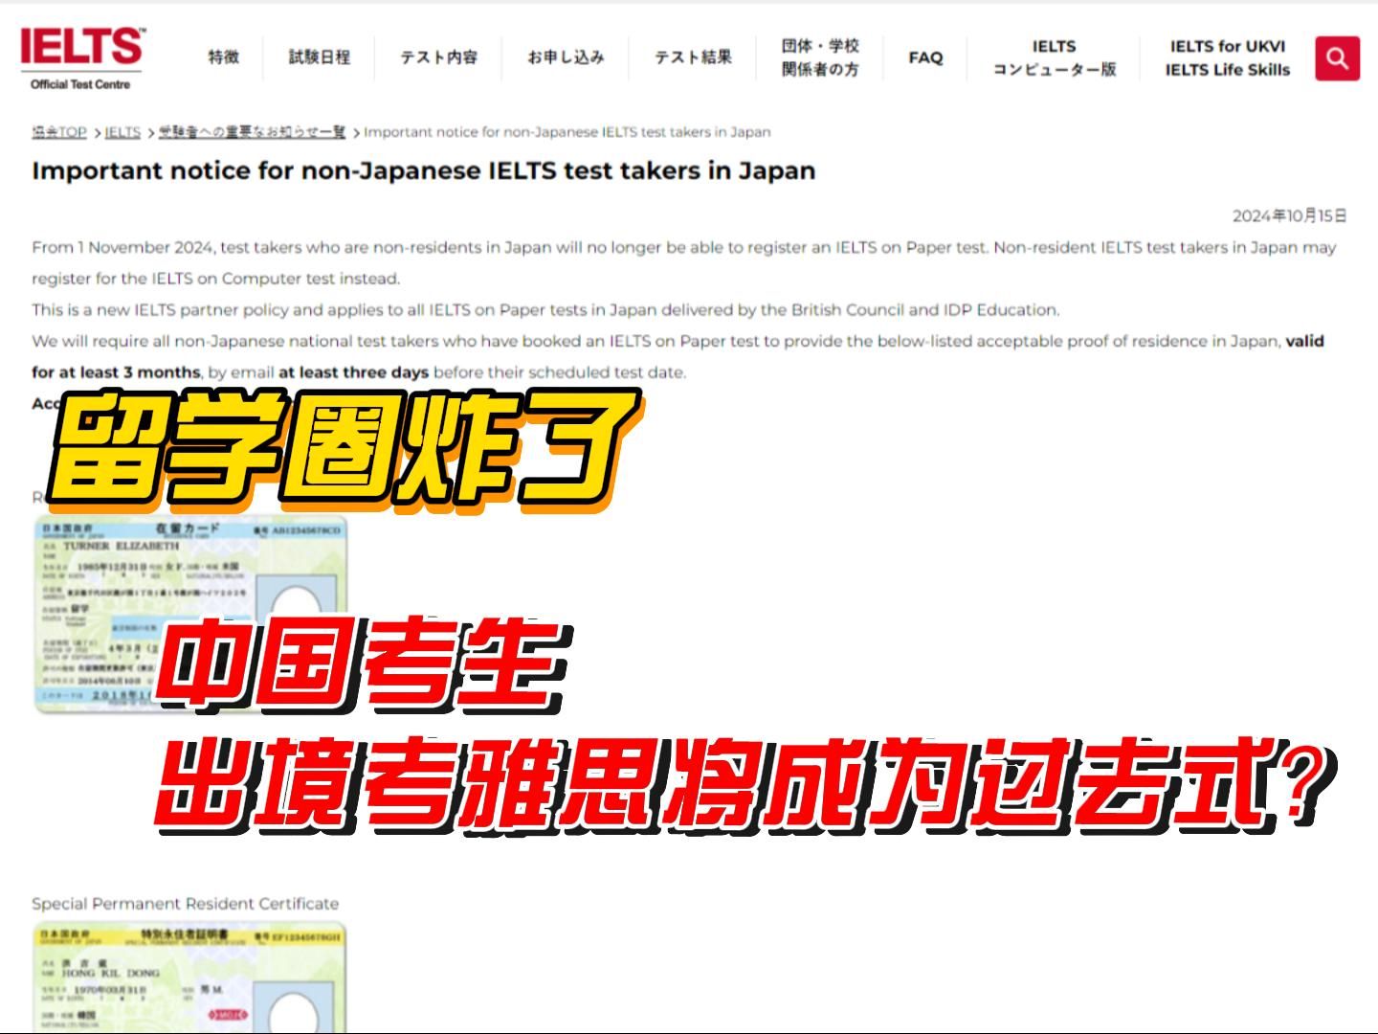This screenshot has height=1034, width=1378.
Task: Go to テスト結果 in the top menu
Action: point(693,57)
